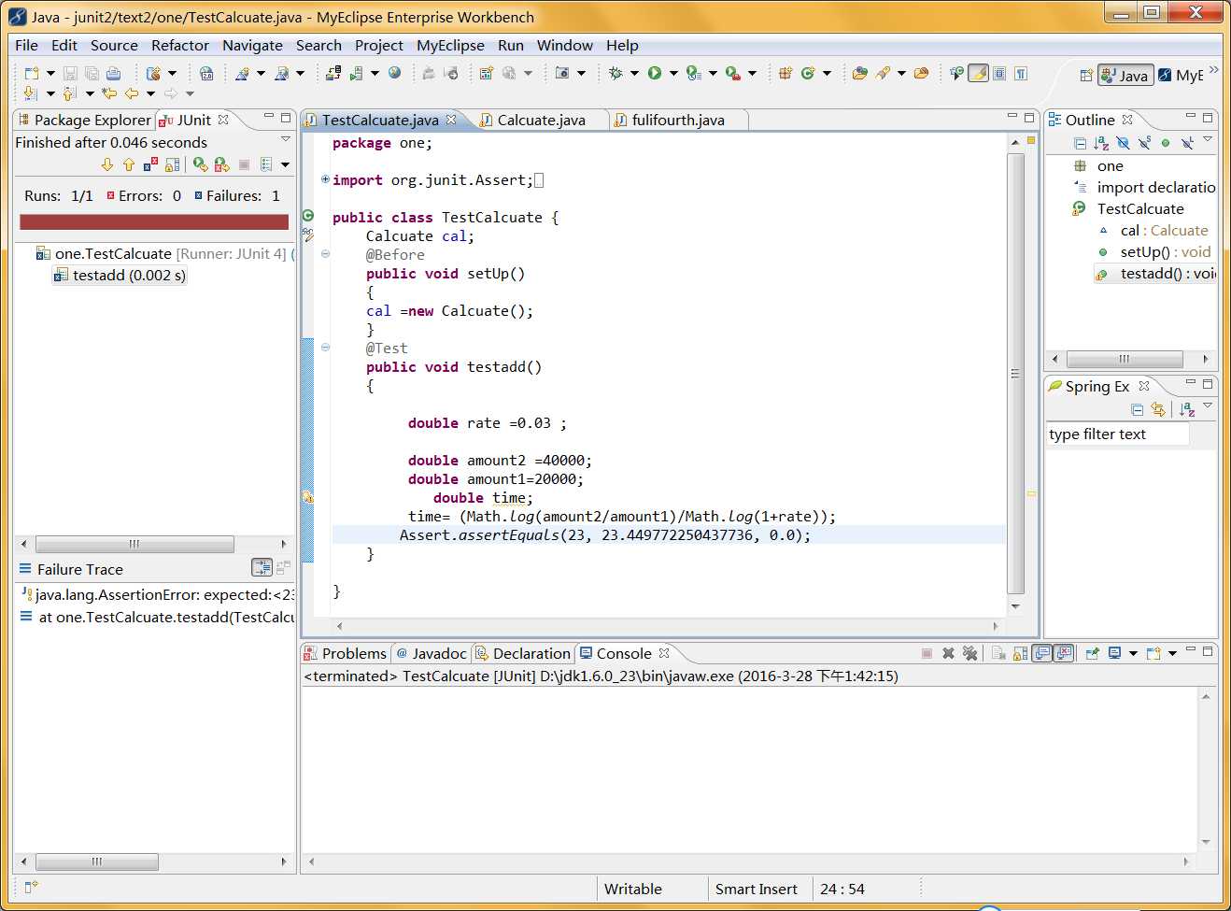1231x911 pixels.
Task: Toggle Outline Hide Non-Public Members filter
Action: 1166,143
